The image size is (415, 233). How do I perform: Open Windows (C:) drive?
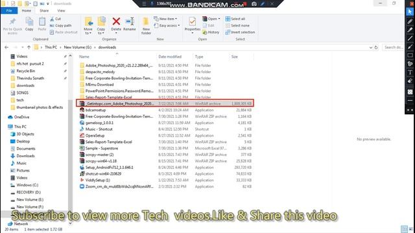(x=27, y=185)
